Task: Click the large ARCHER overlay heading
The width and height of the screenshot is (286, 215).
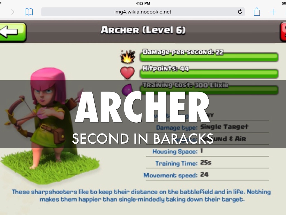Action: [x=142, y=107]
